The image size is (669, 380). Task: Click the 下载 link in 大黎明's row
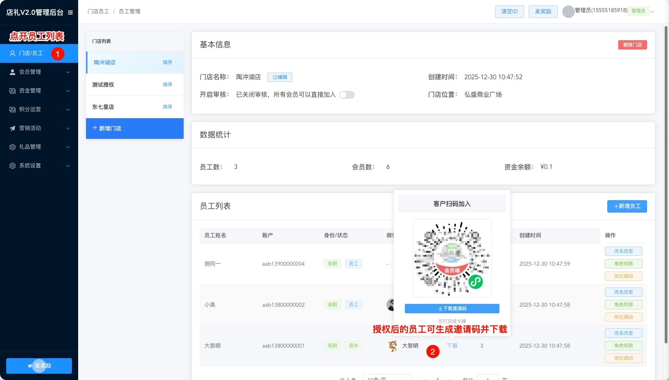click(x=452, y=346)
